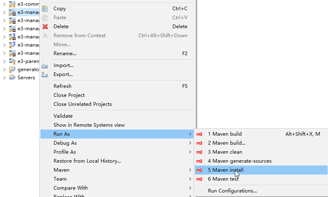Select the generator project in tree

coord(28,69)
